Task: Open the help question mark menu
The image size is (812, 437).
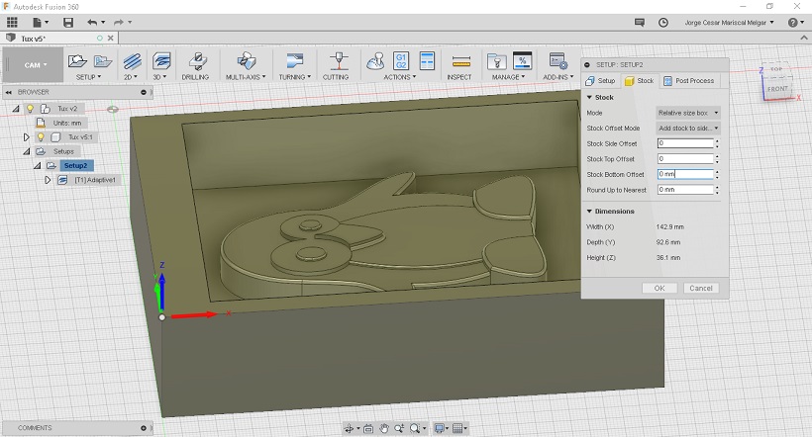Action: [793, 22]
